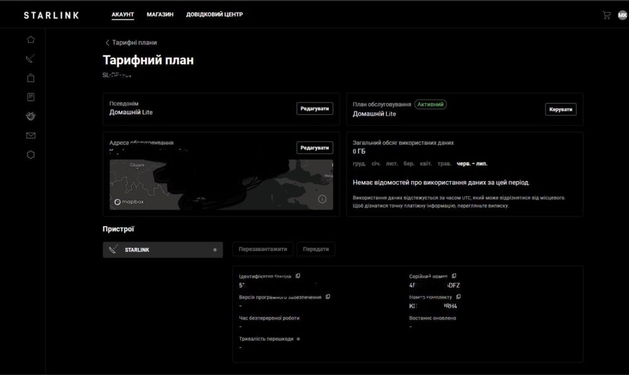Open the satellite dish sidebar icon
This screenshot has height=375, width=629.
[x=31, y=59]
